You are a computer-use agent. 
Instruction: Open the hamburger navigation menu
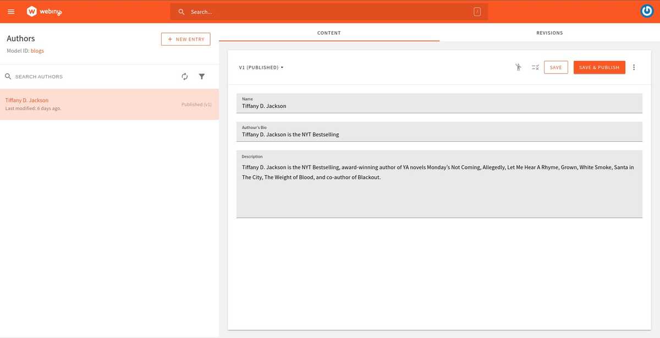(x=11, y=11)
